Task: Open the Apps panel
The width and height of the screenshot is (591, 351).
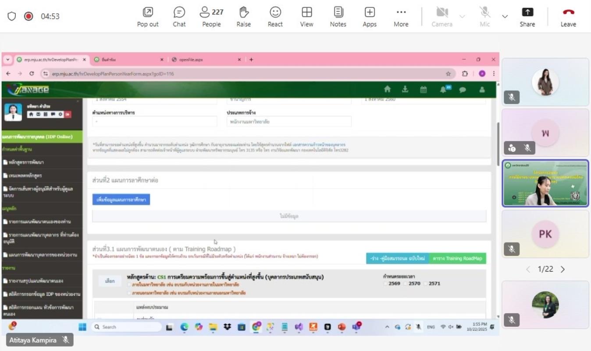Action: [x=369, y=17]
